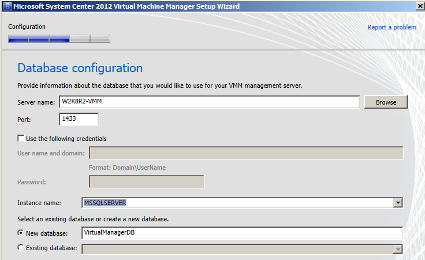The width and height of the screenshot is (425, 260).
Task: Close the VMM Setup Wizard window
Action: pos(420,6)
